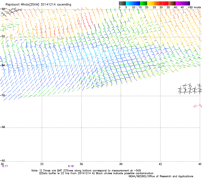
Task: Click the 'Rapidsact Winds(25KM) 20141214 ascending' title
Action: click(x=38, y=4)
